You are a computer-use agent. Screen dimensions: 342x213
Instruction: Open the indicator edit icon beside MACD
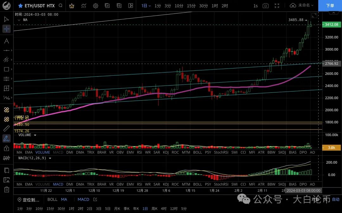95,199
